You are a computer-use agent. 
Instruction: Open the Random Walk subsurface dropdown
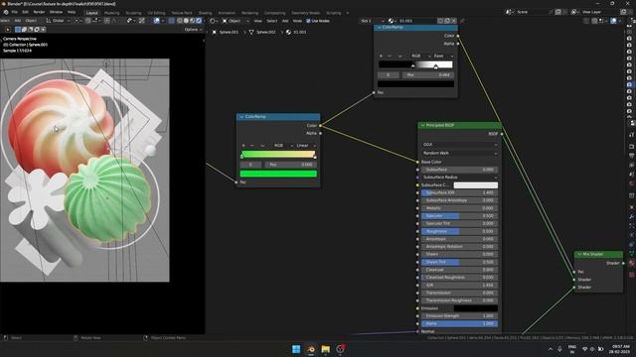click(x=459, y=153)
